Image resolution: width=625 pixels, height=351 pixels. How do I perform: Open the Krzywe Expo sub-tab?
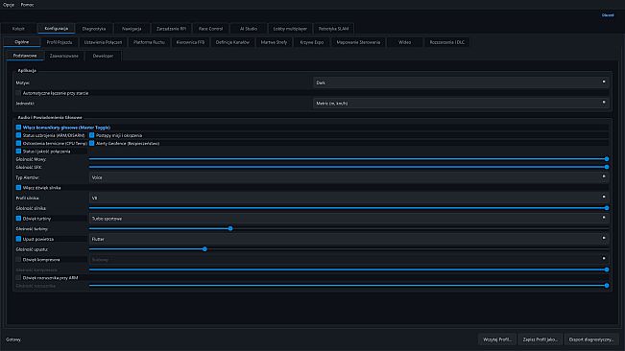[x=312, y=42]
